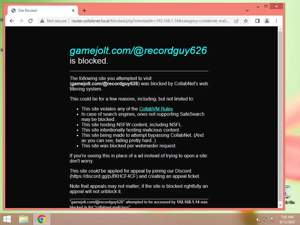Click the vertical scrollbar thumb
This screenshot has height=225, width=300.
(x=280, y=116)
